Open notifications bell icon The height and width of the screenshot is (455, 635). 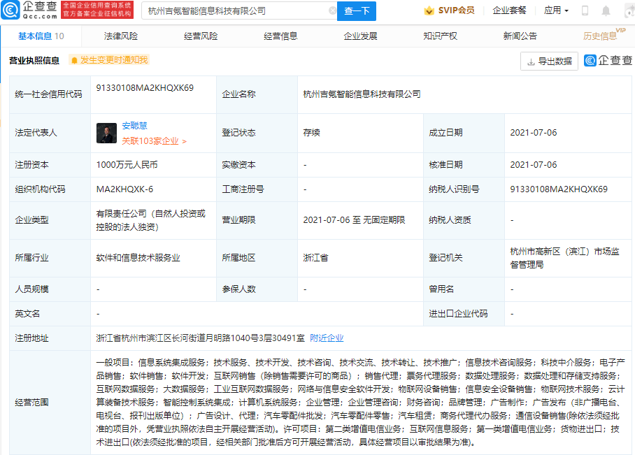tap(606, 11)
